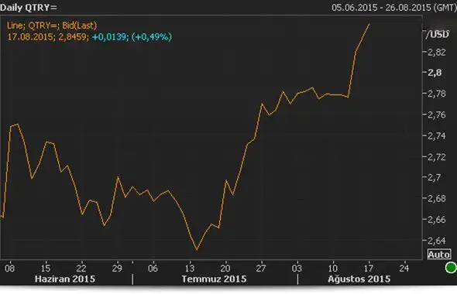The height and width of the screenshot is (294, 457).
Task: Toggle the Auto scale button
Action: [x=439, y=255]
